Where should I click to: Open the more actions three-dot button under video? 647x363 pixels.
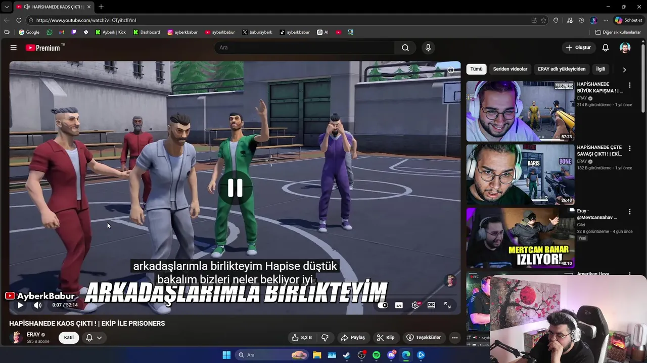click(455, 338)
